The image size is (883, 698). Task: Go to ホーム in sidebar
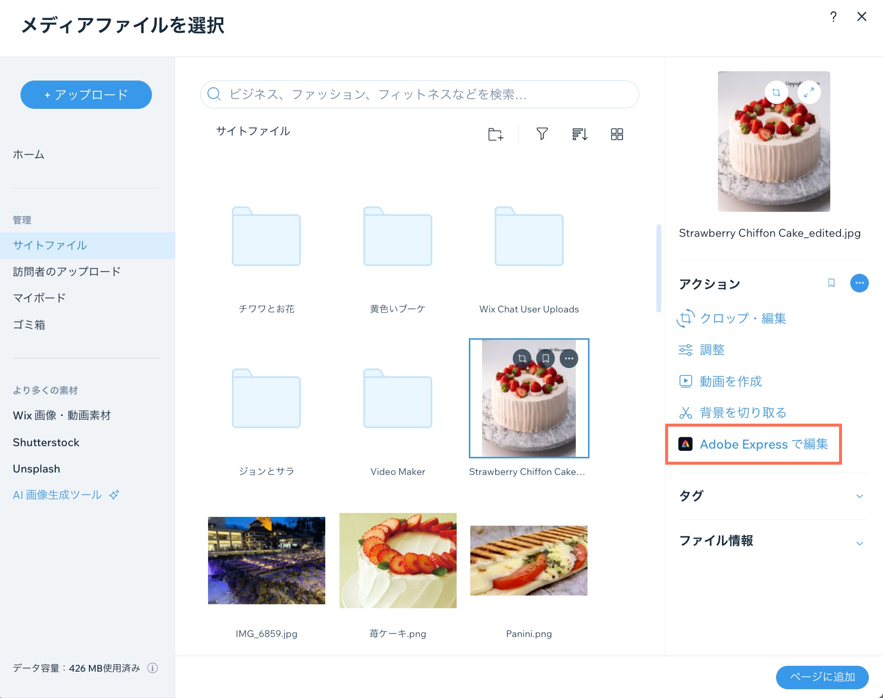point(28,155)
